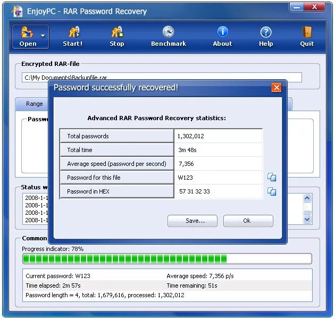Copy the password in HEX
This screenshot has width=335, height=319.
[272, 191]
